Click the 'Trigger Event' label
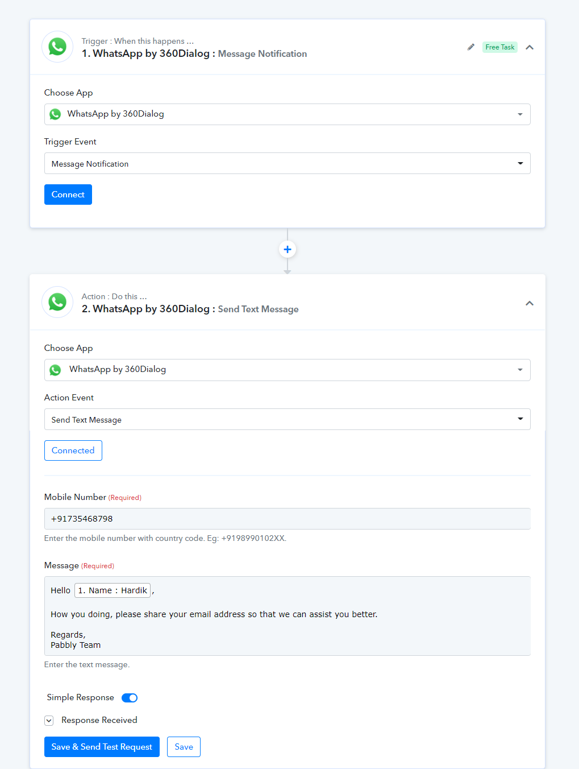Image resolution: width=579 pixels, height=769 pixels. pos(70,142)
